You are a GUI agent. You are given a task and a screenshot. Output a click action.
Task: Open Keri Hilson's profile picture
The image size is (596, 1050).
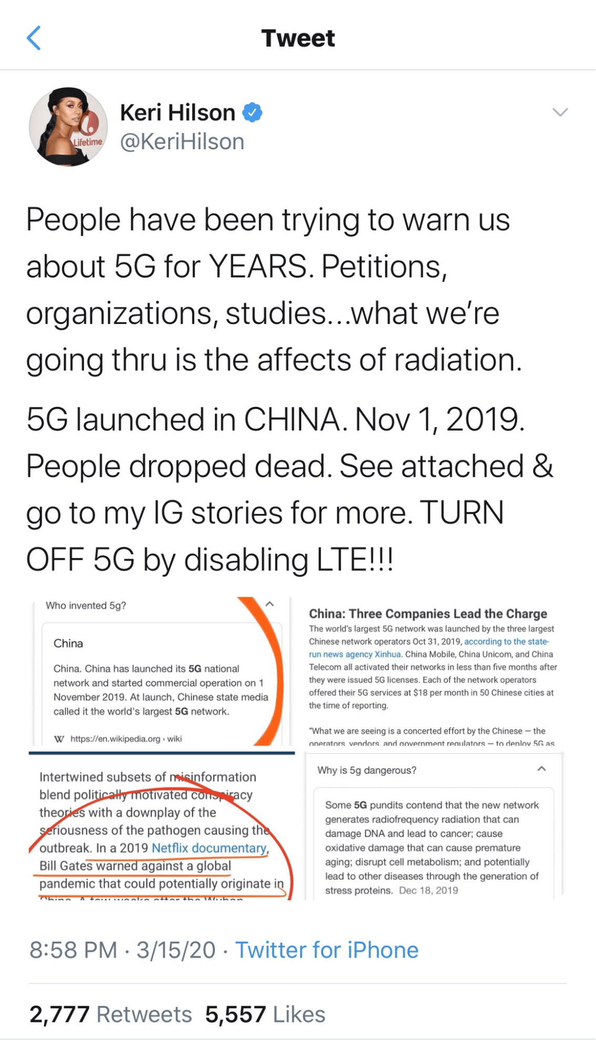pos(68,127)
